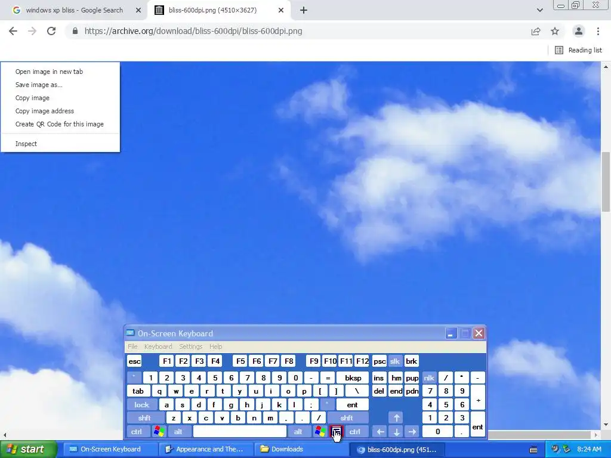Screen dimensions: 611x458
Task: Switch to Downloads folder taskbar button
Action: pyautogui.click(x=302, y=449)
